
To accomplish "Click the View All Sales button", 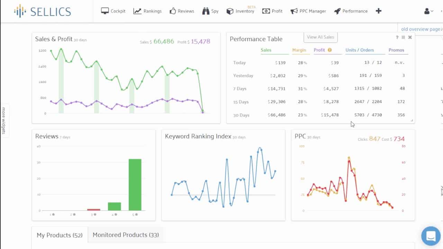I will [320, 37].
